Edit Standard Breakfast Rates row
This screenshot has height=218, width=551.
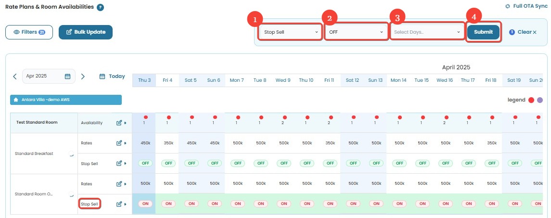tap(119, 143)
